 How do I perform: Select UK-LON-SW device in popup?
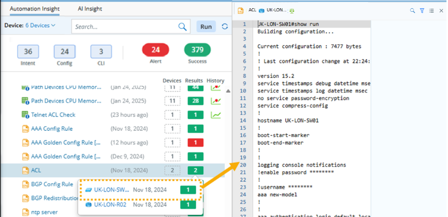click(x=112, y=190)
